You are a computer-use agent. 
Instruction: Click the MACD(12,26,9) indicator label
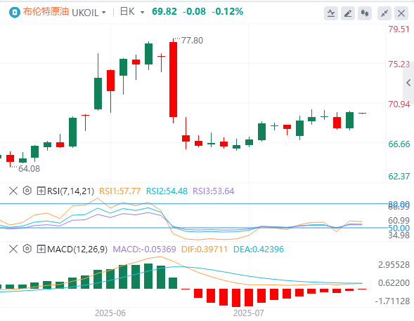(77, 249)
